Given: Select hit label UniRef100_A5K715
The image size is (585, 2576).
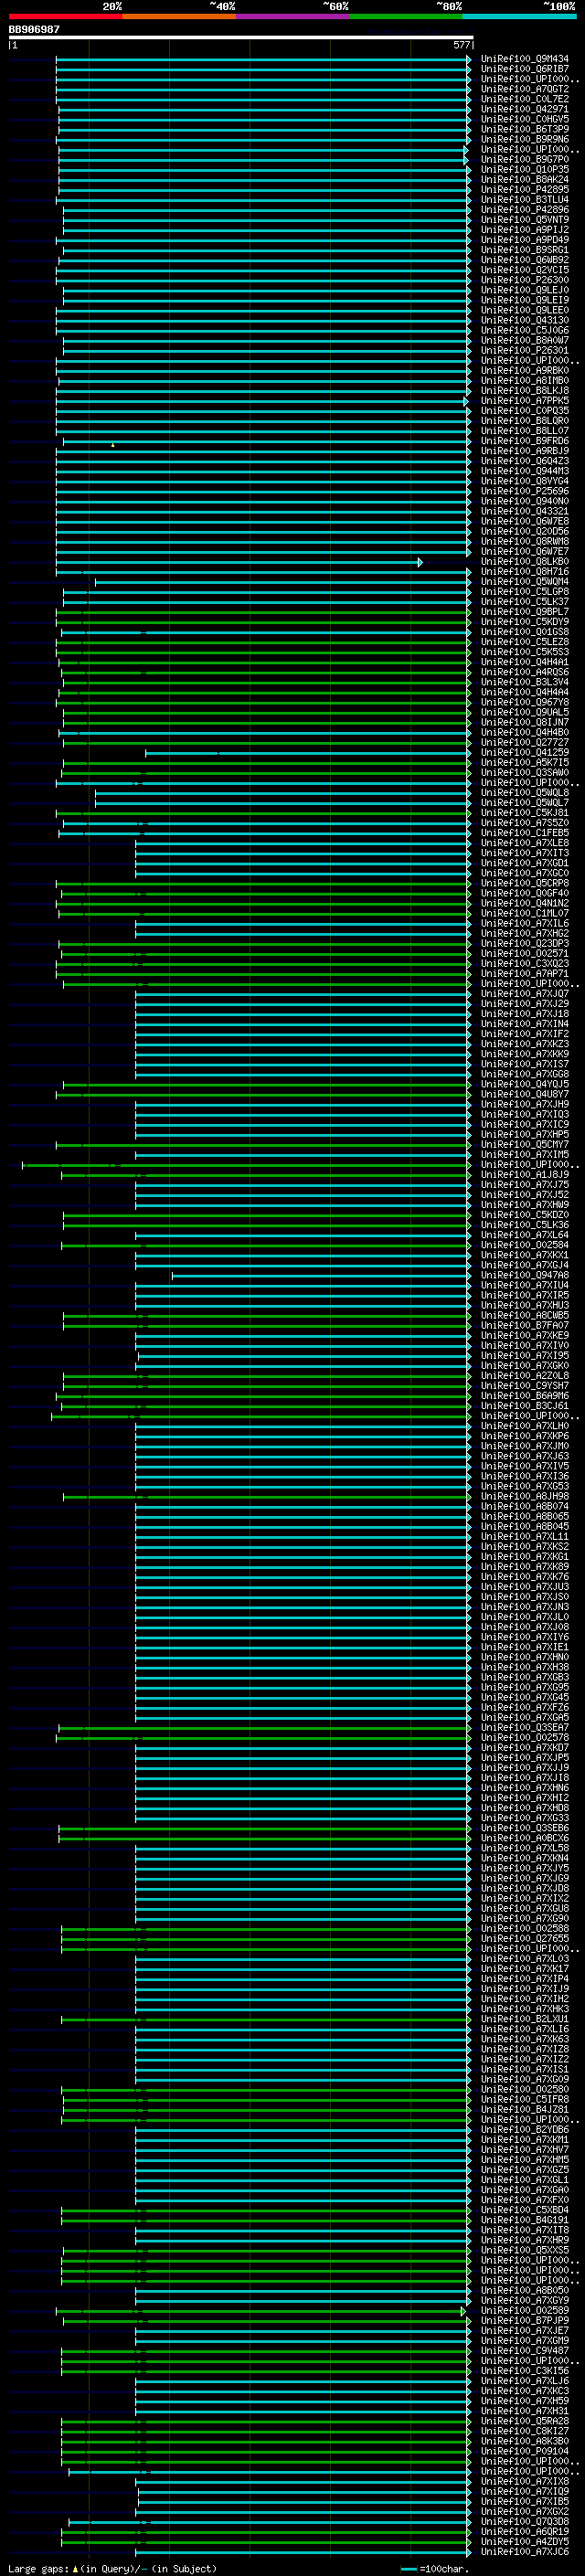Looking at the screenshot, I should (x=525, y=763).
